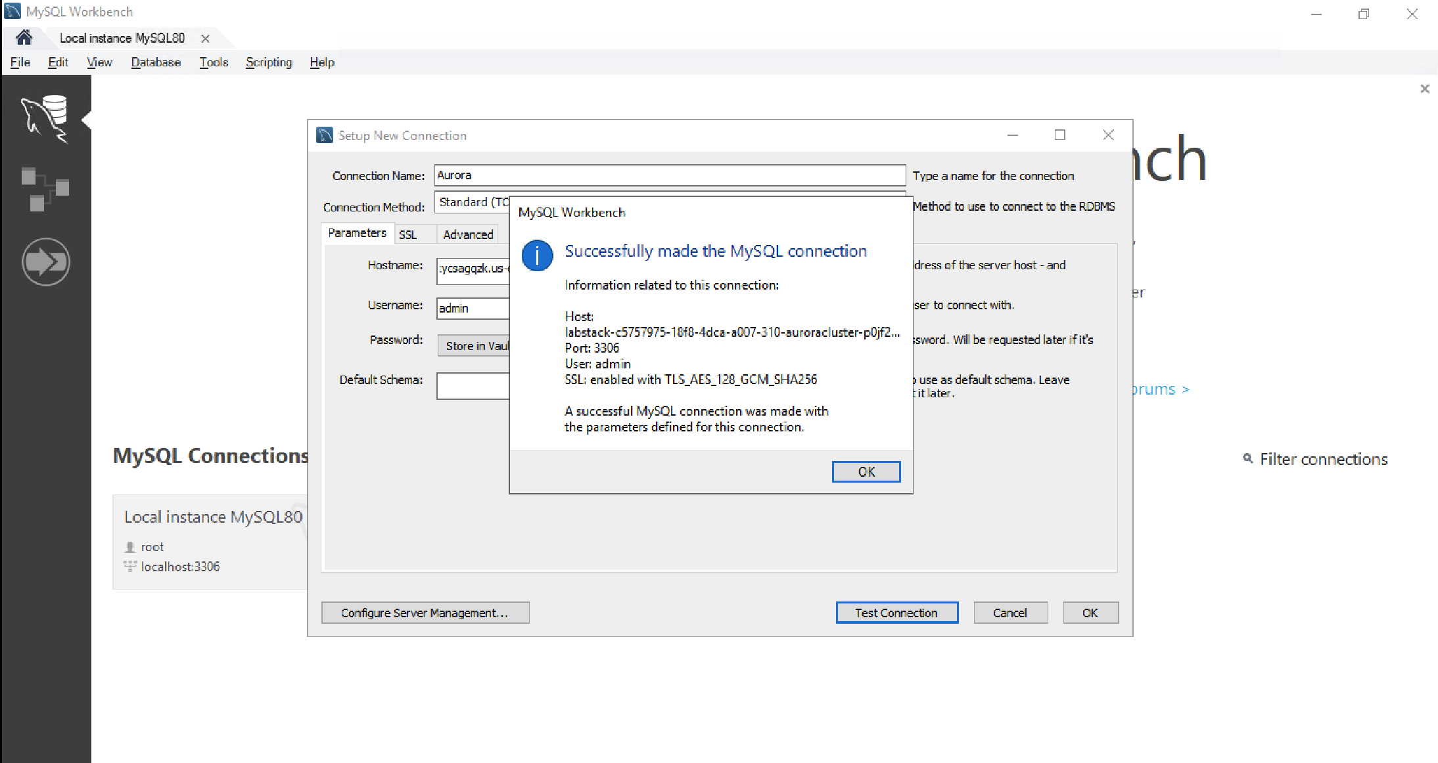Open the Edit menu
The width and height of the screenshot is (1438, 763).
coord(58,62)
